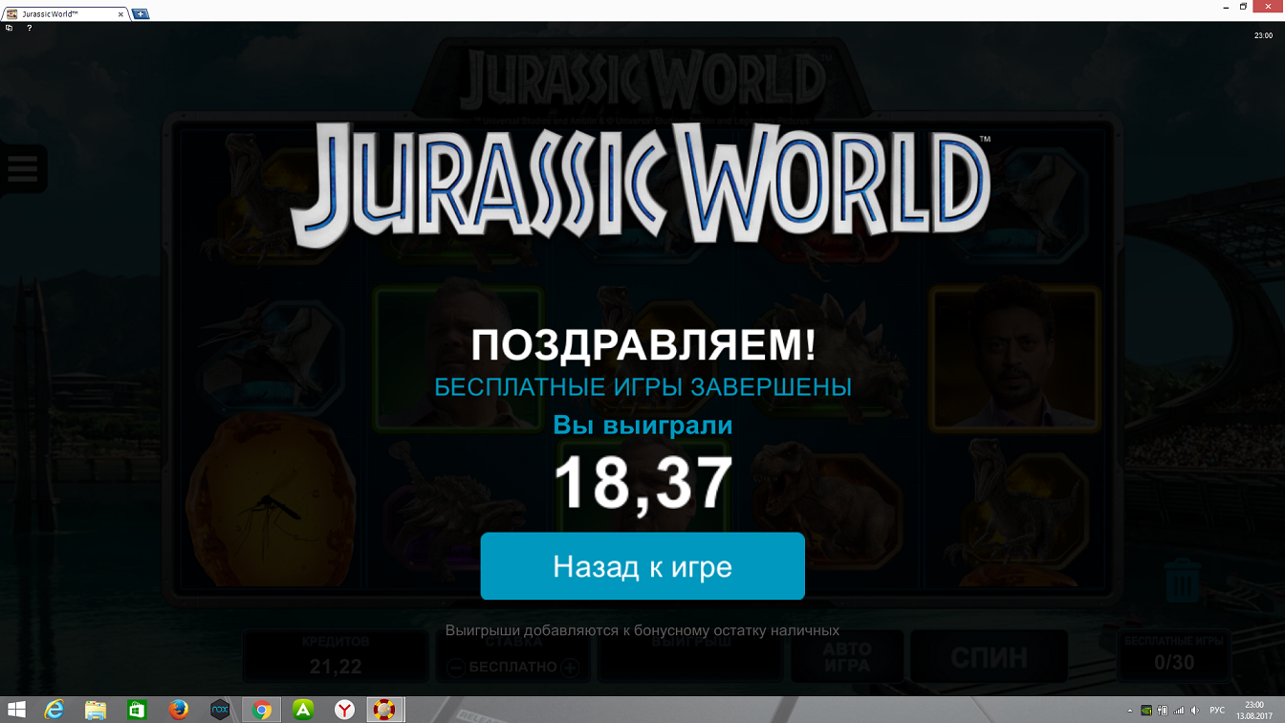
Task: Close the Jurassic World™ tab
Action: point(120,14)
